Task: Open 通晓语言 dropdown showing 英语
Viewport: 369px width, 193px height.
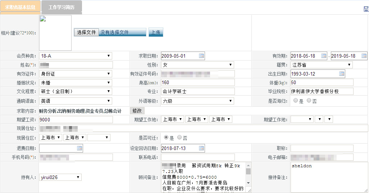Action: pyautogui.click(x=76, y=101)
